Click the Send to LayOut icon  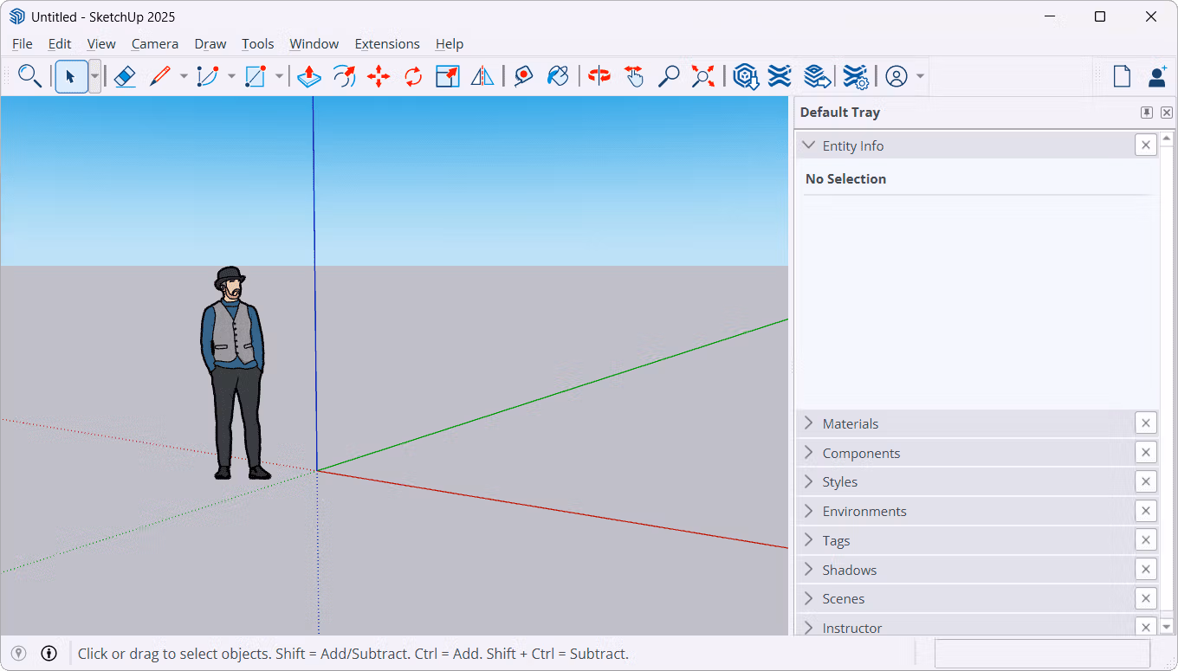coord(816,76)
